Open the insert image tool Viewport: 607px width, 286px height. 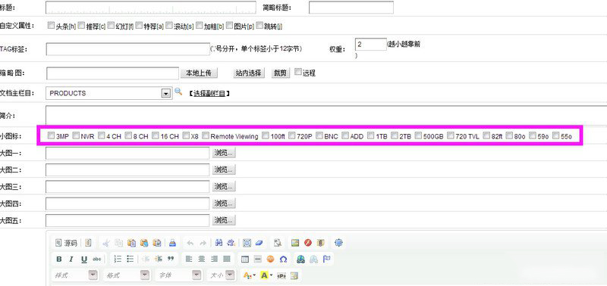[295, 243]
